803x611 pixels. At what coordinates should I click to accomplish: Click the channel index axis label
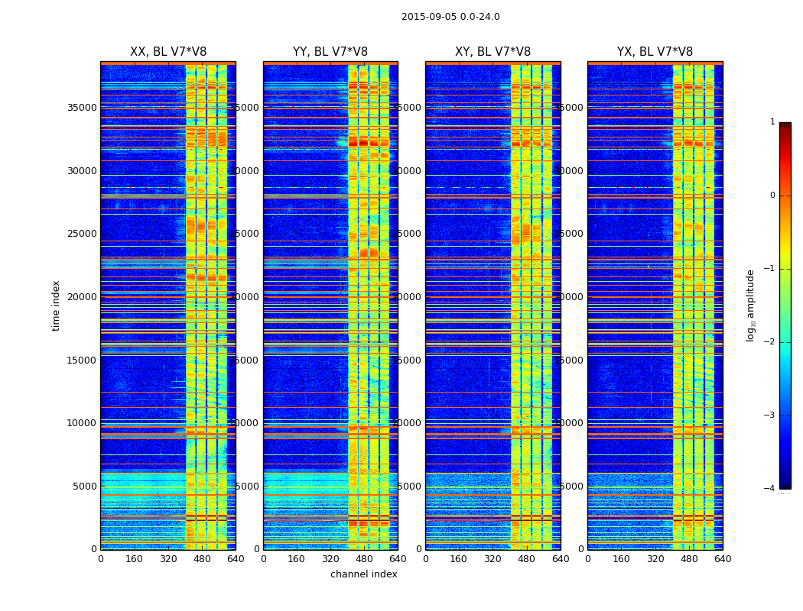(363, 574)
